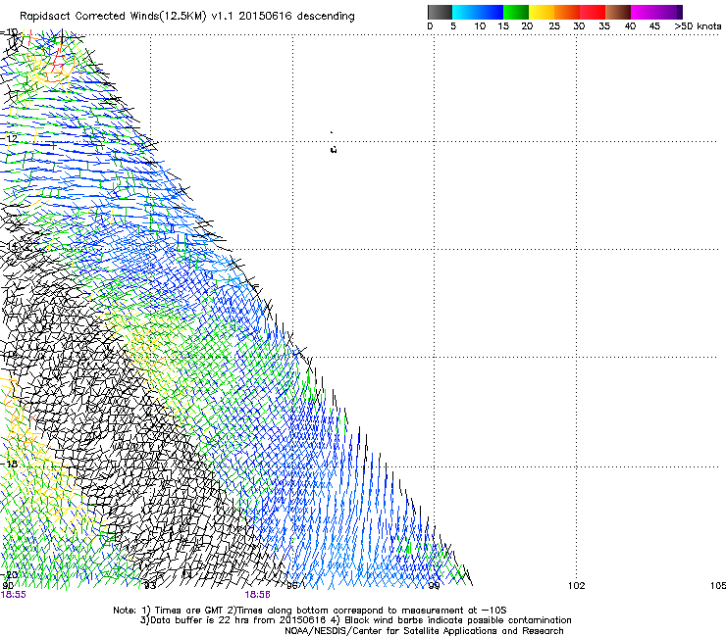
Task: Click the 99 longitude axis label
Action: [434, 586]
